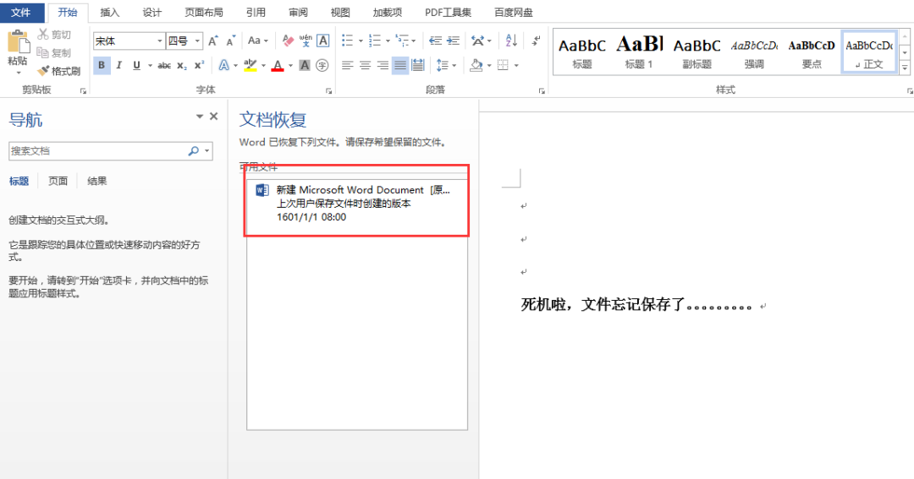Toggle Italic formatting button
The width and height of the screenshot is (914, 479).
tap(119, 66)
